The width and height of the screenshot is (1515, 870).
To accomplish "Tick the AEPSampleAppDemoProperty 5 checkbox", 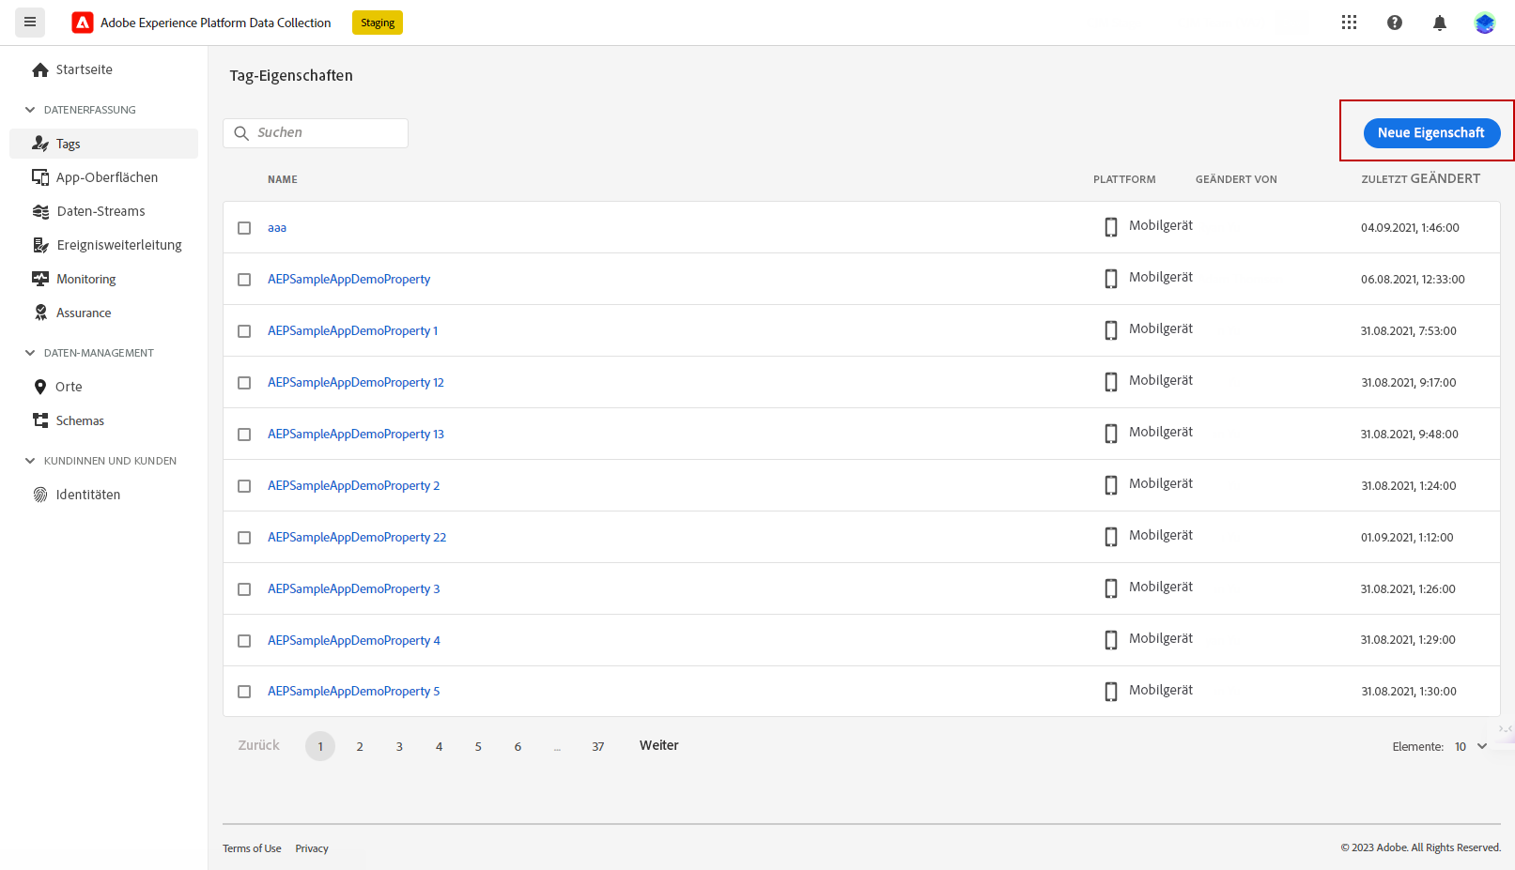I will tap(244, 692).
